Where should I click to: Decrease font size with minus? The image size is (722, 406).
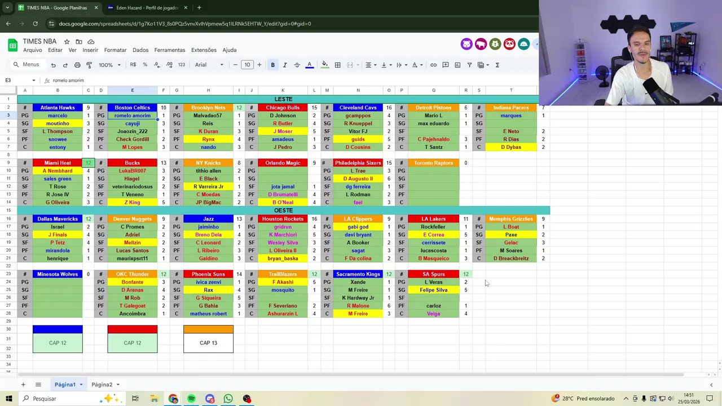(x=235, y=65)
